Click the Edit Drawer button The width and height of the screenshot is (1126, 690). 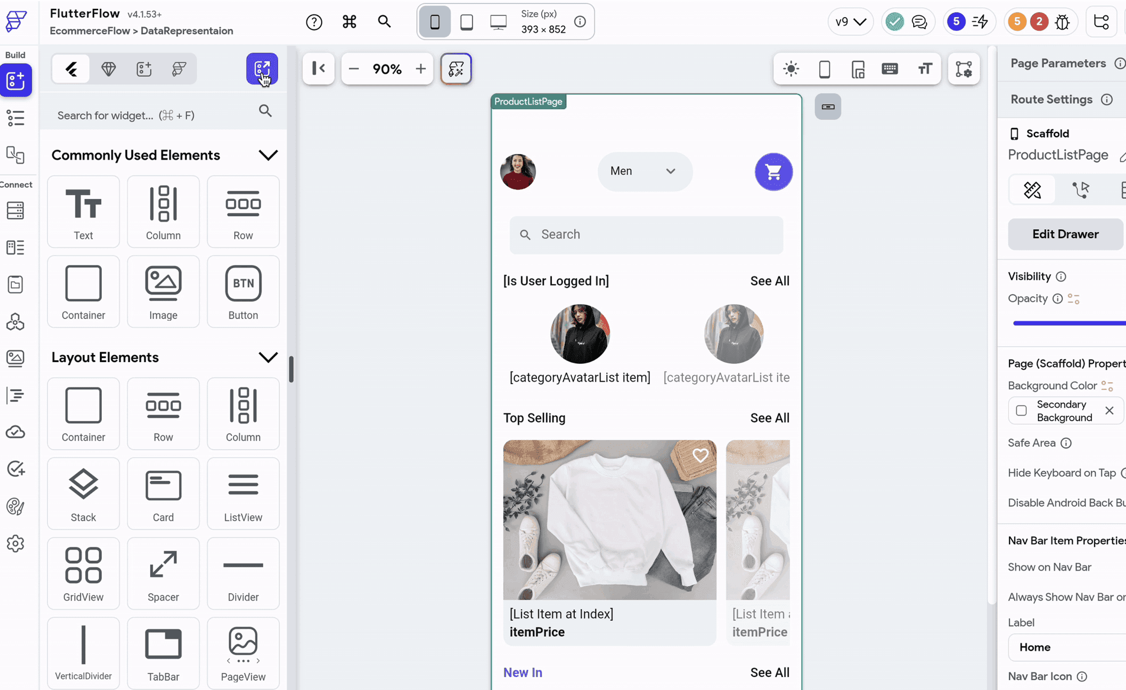[x=1065, y=234]
